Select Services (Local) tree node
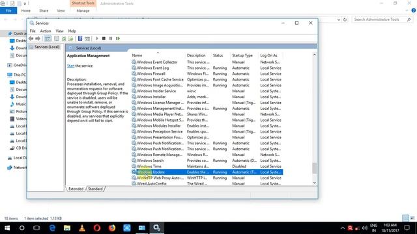 pos(47,47)
